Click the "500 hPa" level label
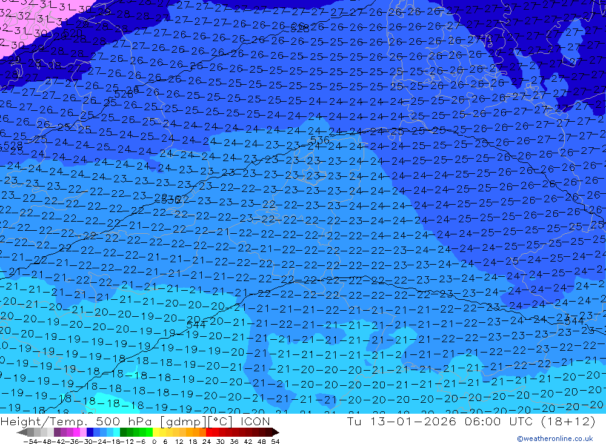 pos(123,421)
